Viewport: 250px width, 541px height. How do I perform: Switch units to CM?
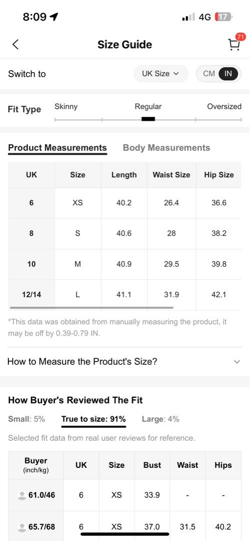tap(208, 74)
